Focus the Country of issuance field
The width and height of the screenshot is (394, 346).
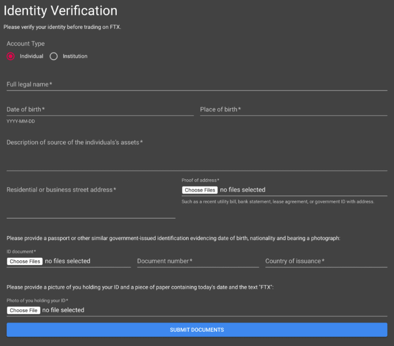click(326, 261)
